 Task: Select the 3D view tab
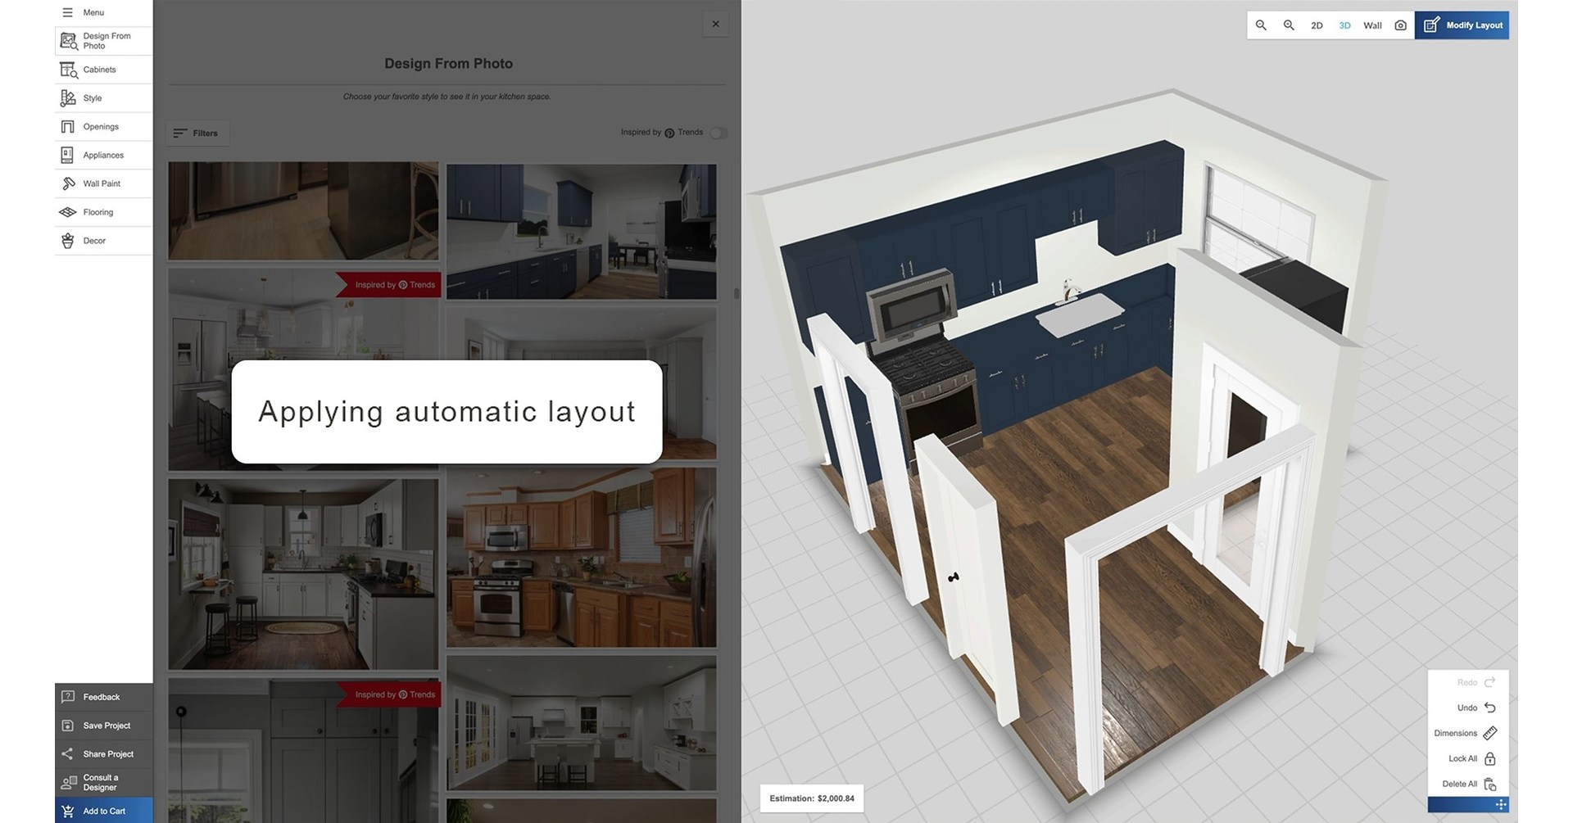pos(1344,25)
